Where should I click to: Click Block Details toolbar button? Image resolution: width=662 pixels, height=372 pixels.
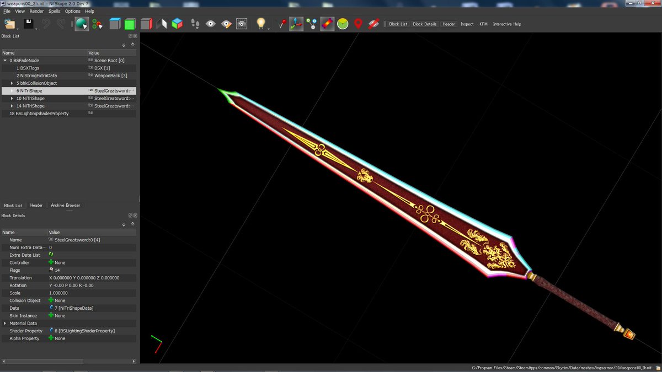click(x=425, y=24)
